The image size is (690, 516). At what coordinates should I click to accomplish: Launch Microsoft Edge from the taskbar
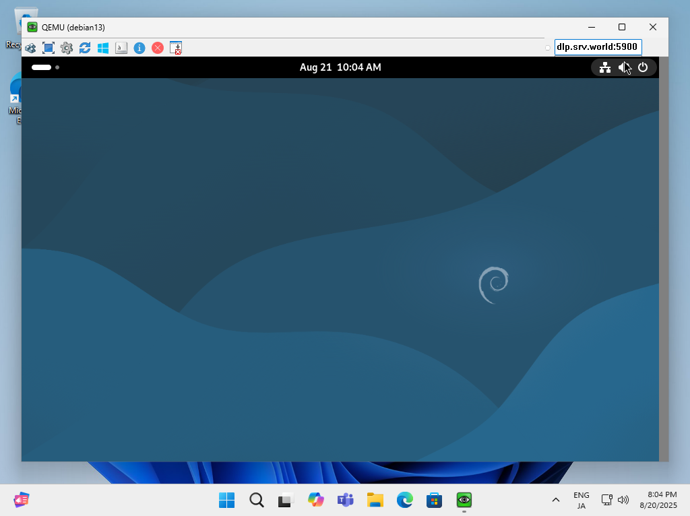(x=405, y=500)
